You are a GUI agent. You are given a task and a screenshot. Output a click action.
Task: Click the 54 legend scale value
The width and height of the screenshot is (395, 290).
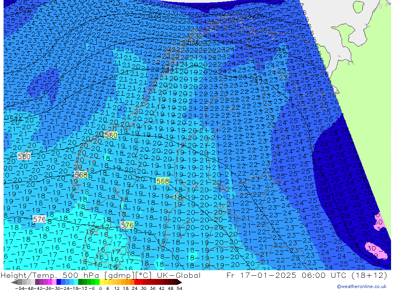click(179, 288)
